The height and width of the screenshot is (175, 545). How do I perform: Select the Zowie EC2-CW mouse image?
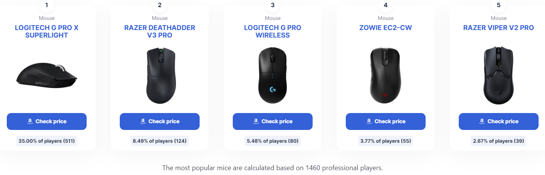[386, 76]
